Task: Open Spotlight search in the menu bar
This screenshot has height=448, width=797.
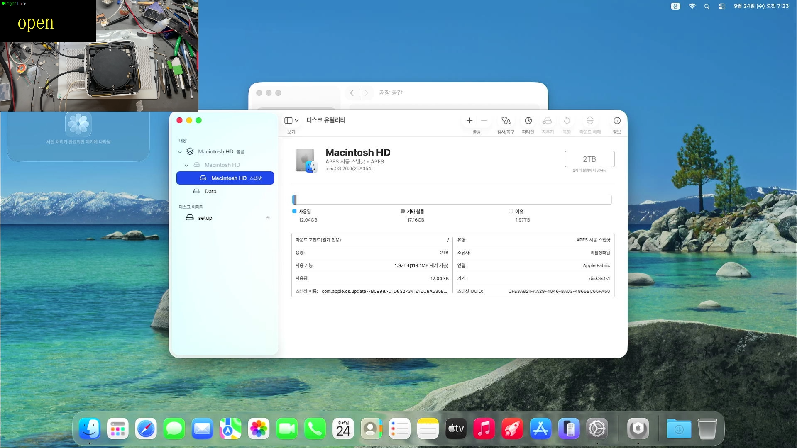Action: [707, 6]
